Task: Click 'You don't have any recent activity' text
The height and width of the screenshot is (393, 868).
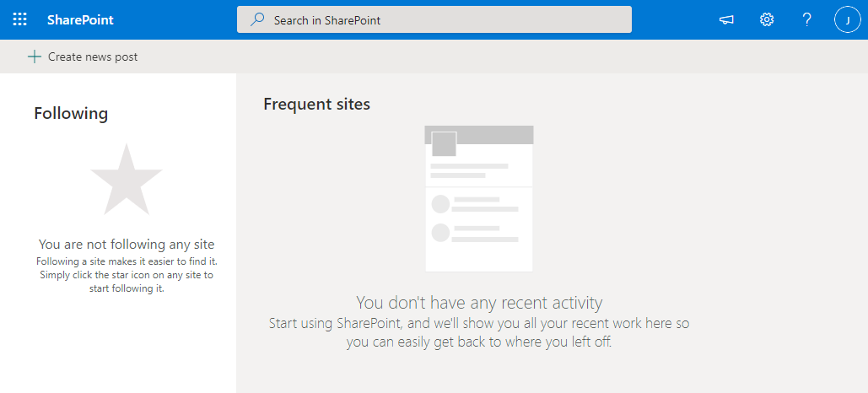Action: click(479, 303)
